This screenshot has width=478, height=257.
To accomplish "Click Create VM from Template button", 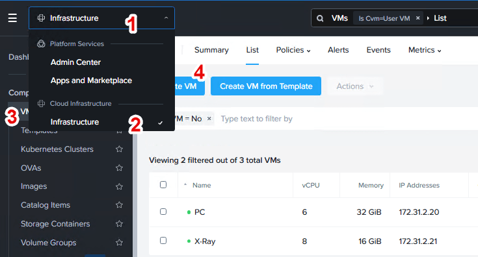I will tap(266, 86).
